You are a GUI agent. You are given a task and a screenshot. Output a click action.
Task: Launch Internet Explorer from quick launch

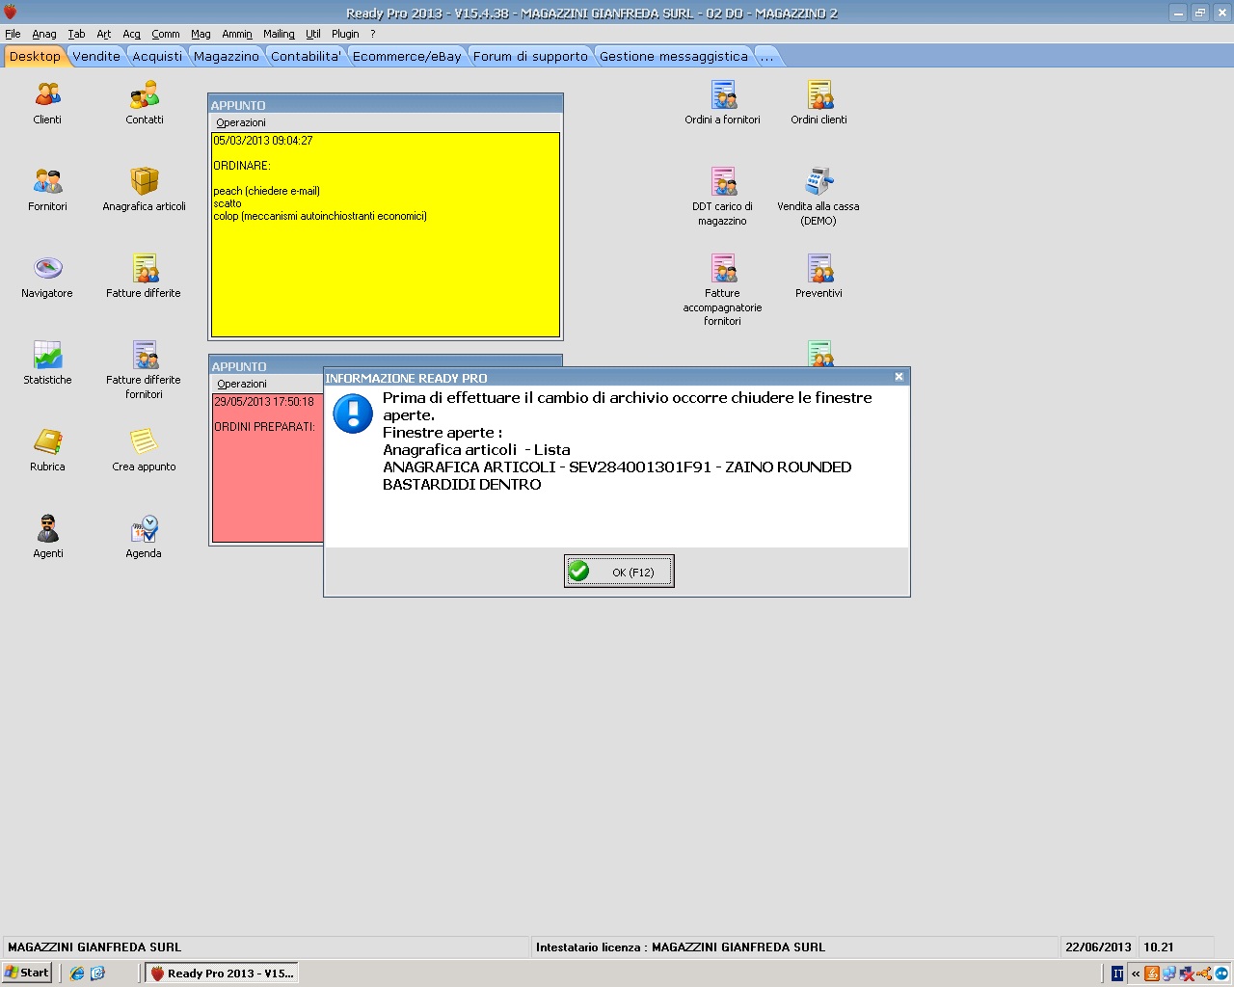(x=77, y=974)
